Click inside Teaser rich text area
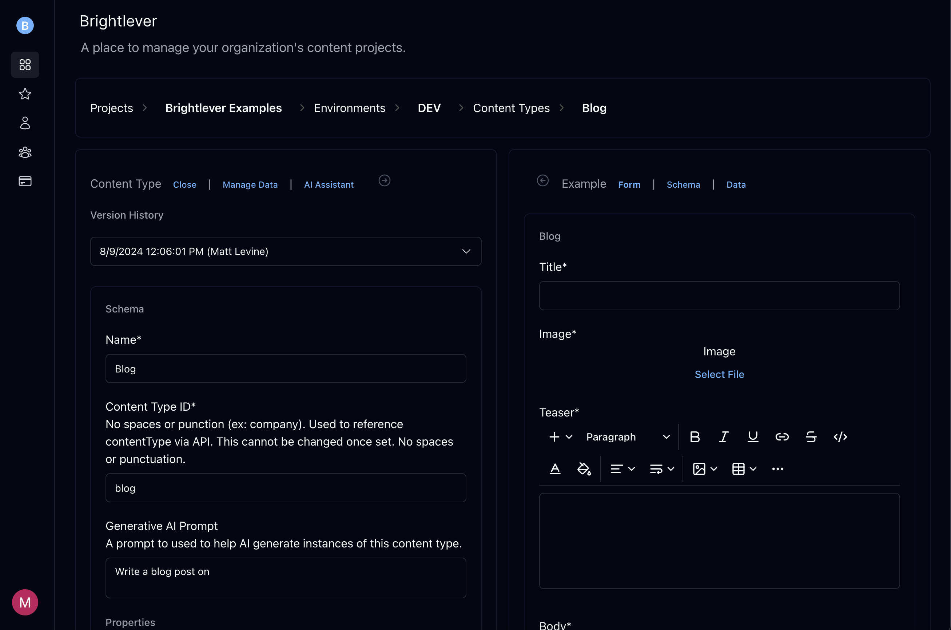Image resolution: width=951 pixels, height=630 pixels. [719, 541]
